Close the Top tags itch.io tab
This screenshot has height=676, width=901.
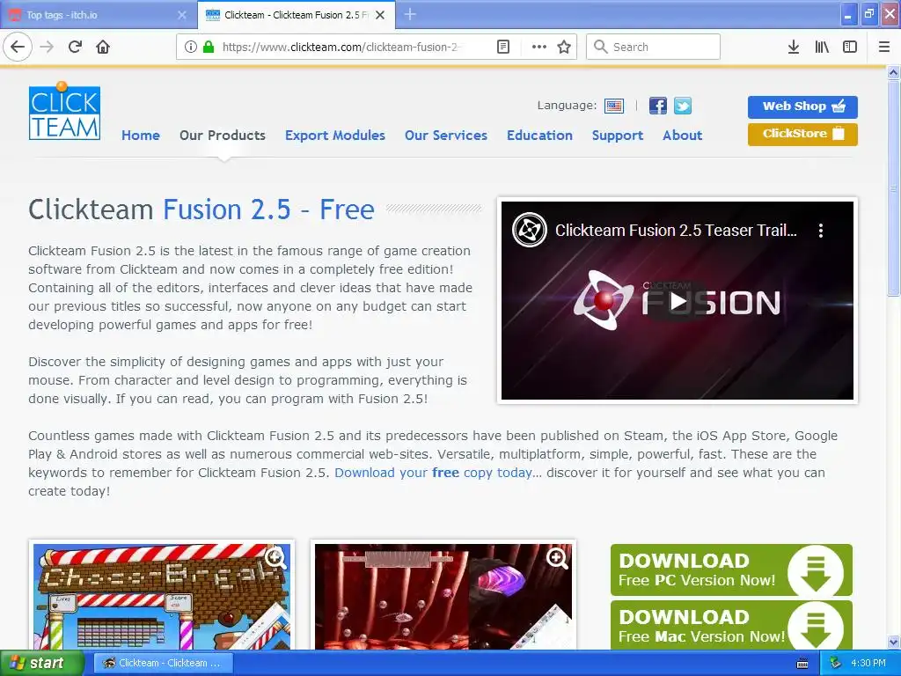point(182,15)
